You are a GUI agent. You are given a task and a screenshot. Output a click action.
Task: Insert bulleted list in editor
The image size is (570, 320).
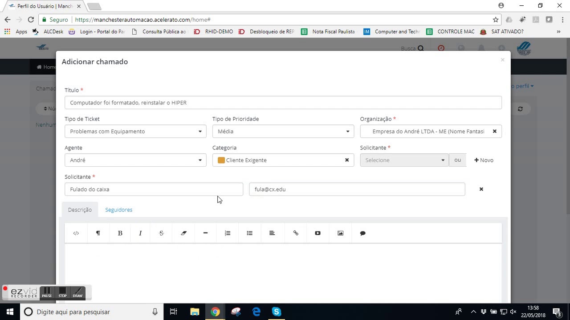249,233
